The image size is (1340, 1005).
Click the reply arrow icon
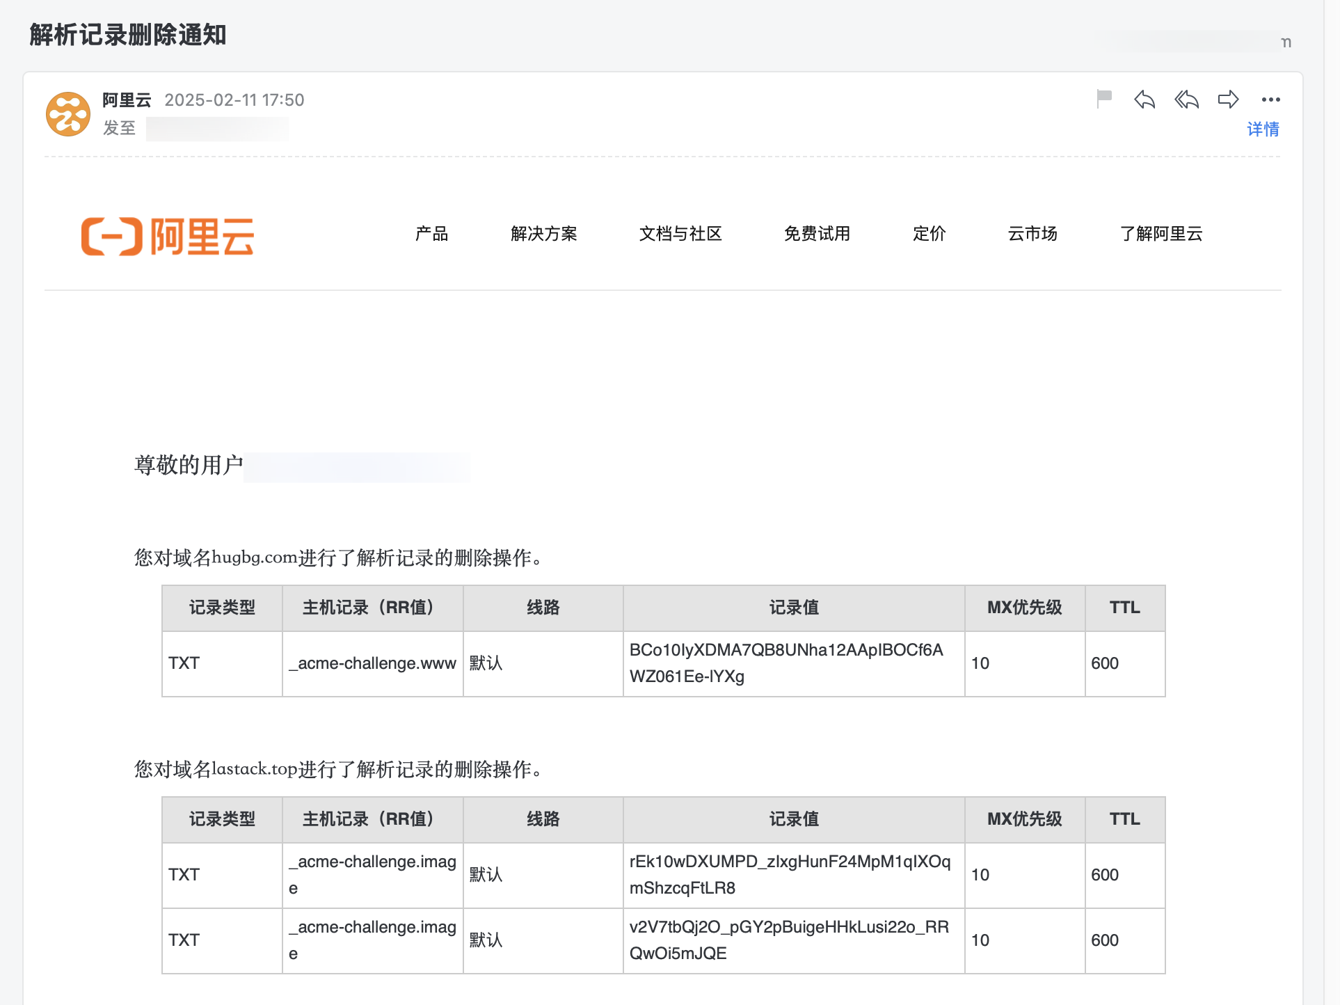click(x=1144, y=100)
